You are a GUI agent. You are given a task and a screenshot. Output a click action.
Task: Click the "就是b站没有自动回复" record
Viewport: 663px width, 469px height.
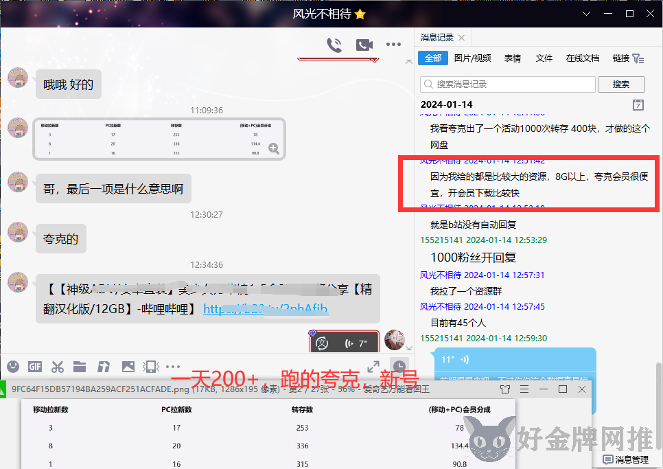click(473, 225)
